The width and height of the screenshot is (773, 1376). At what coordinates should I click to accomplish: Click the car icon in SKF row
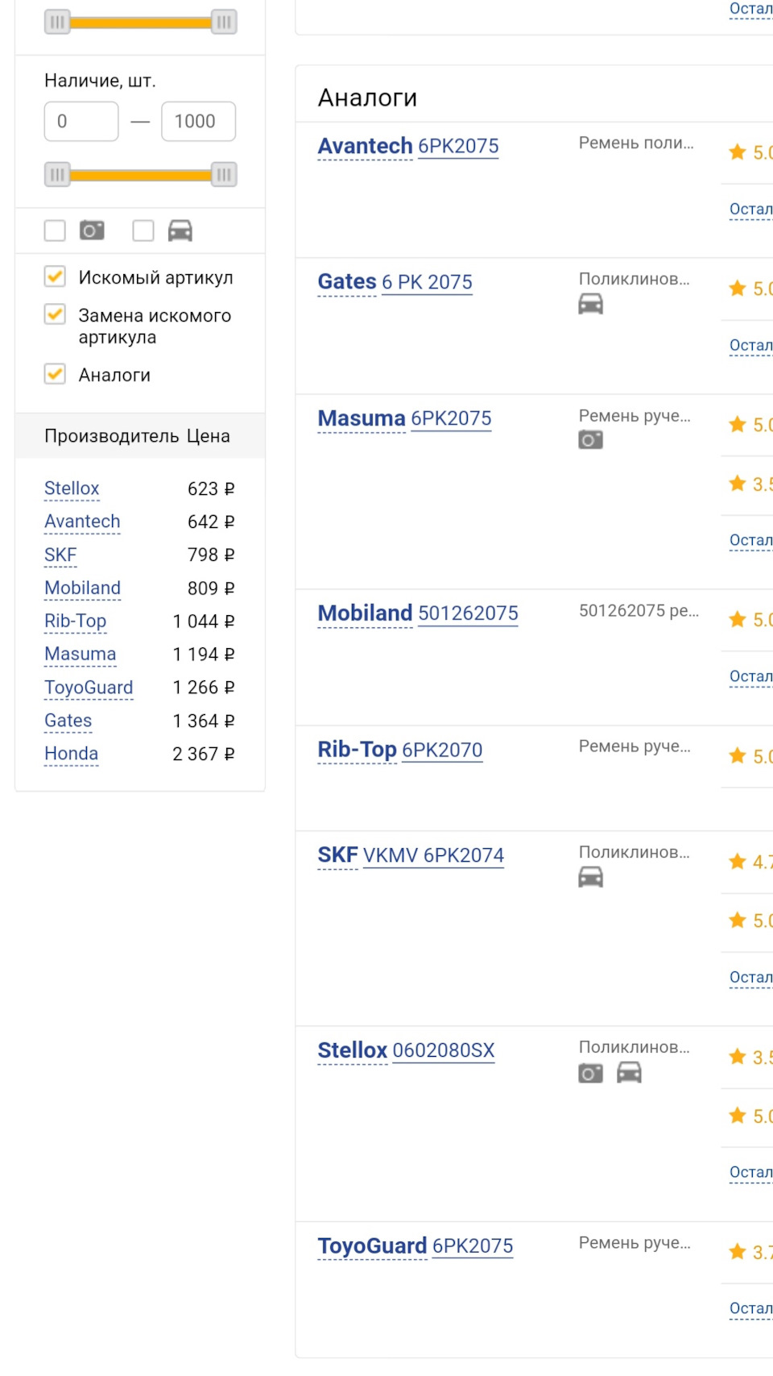click(x=590, y=877)
